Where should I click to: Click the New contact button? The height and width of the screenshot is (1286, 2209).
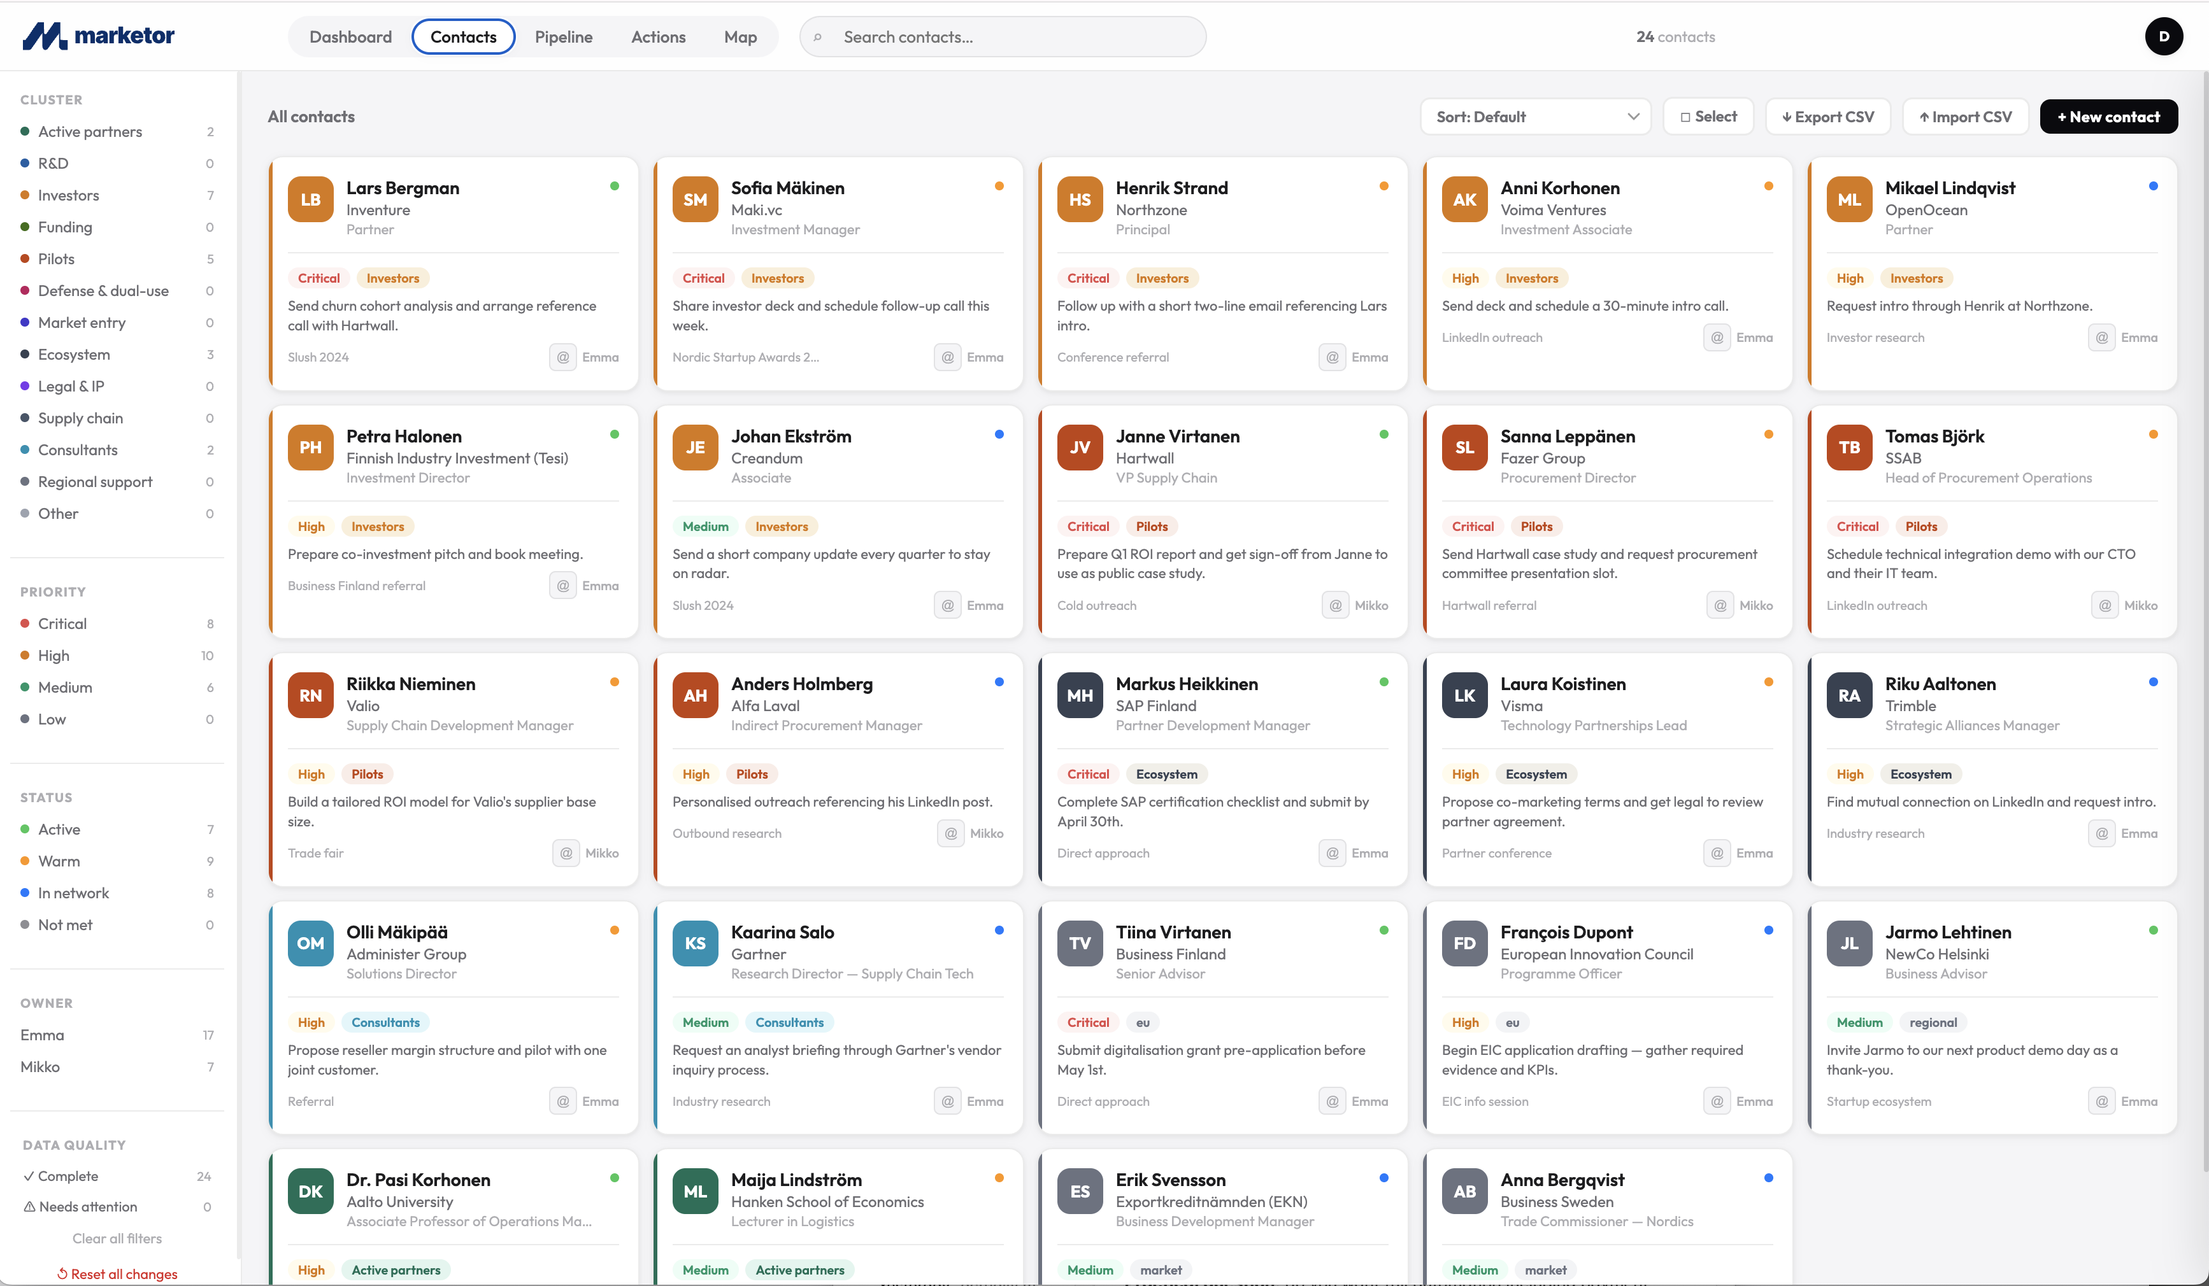[2108, 117]
